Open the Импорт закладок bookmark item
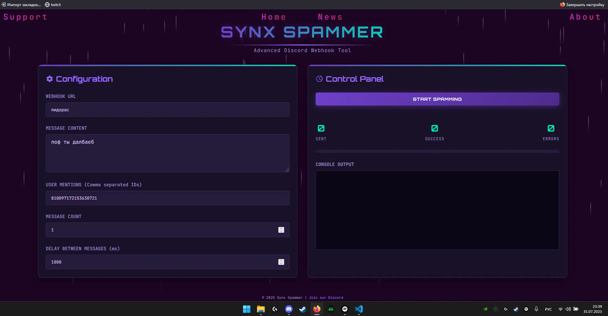Screen dimensions: 608x316 coord(21,5)
